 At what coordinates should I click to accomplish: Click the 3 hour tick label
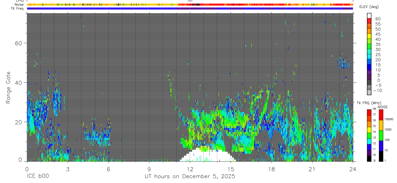click(68, 169)
